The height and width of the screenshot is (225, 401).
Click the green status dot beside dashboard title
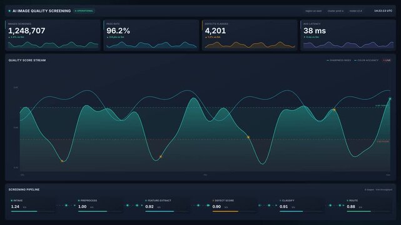[x=9, y=11]
